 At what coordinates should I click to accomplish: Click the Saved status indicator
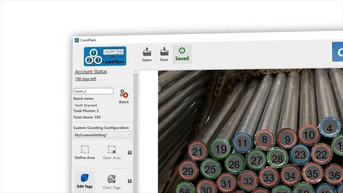pyautogui.click(x=182, y=54)
